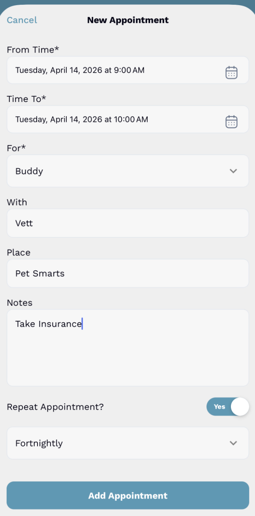Click the chevron on the For field
Image resolution: width=255 pixels, height=516 pixels.
pos(233,171)
